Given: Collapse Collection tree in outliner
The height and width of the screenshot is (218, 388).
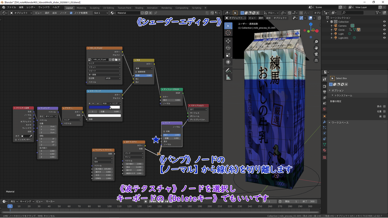Looking at the screenshot, I should click(x=327, y=22).
